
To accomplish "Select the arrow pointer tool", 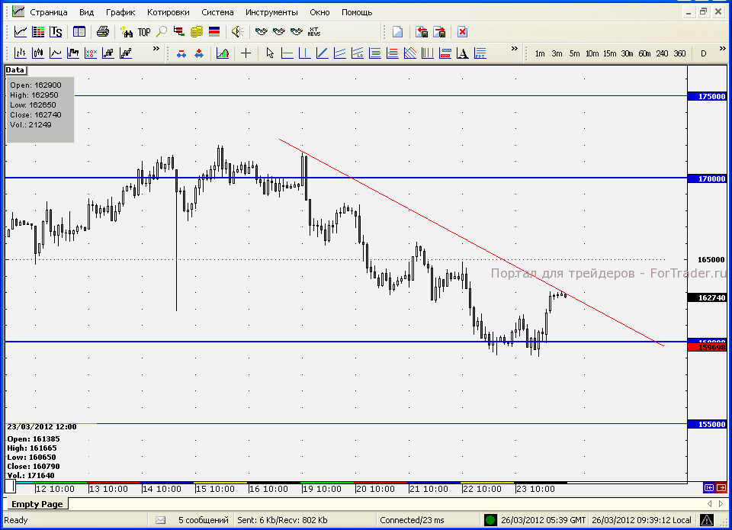I will click(x=269, y=53).
